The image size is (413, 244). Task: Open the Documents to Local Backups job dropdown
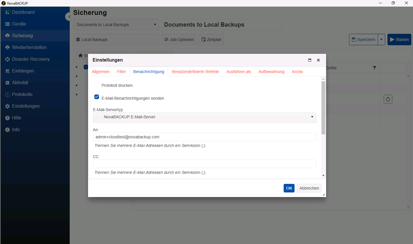coord(116,25)
